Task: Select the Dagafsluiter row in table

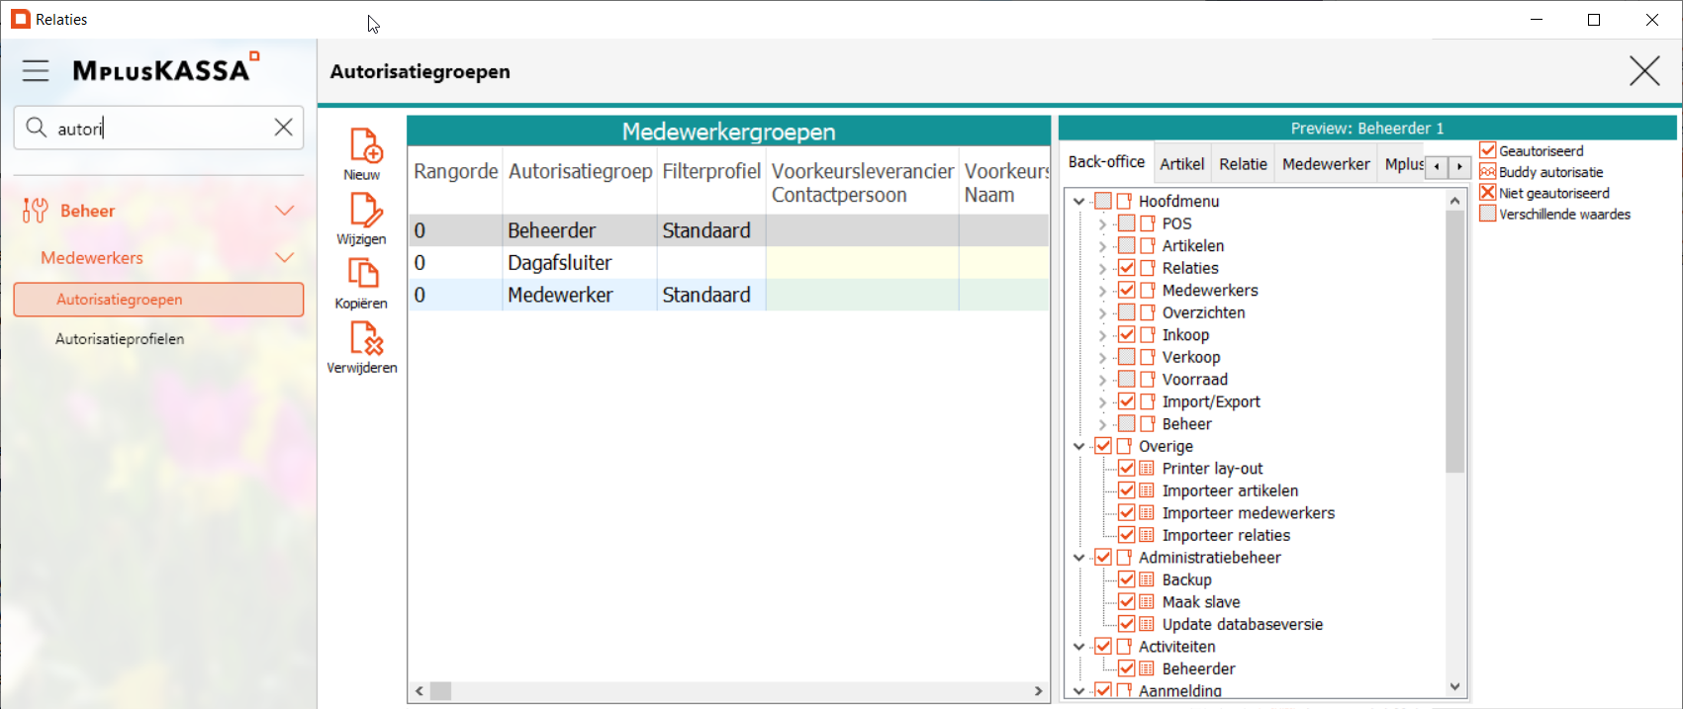Action: [559, 263]
